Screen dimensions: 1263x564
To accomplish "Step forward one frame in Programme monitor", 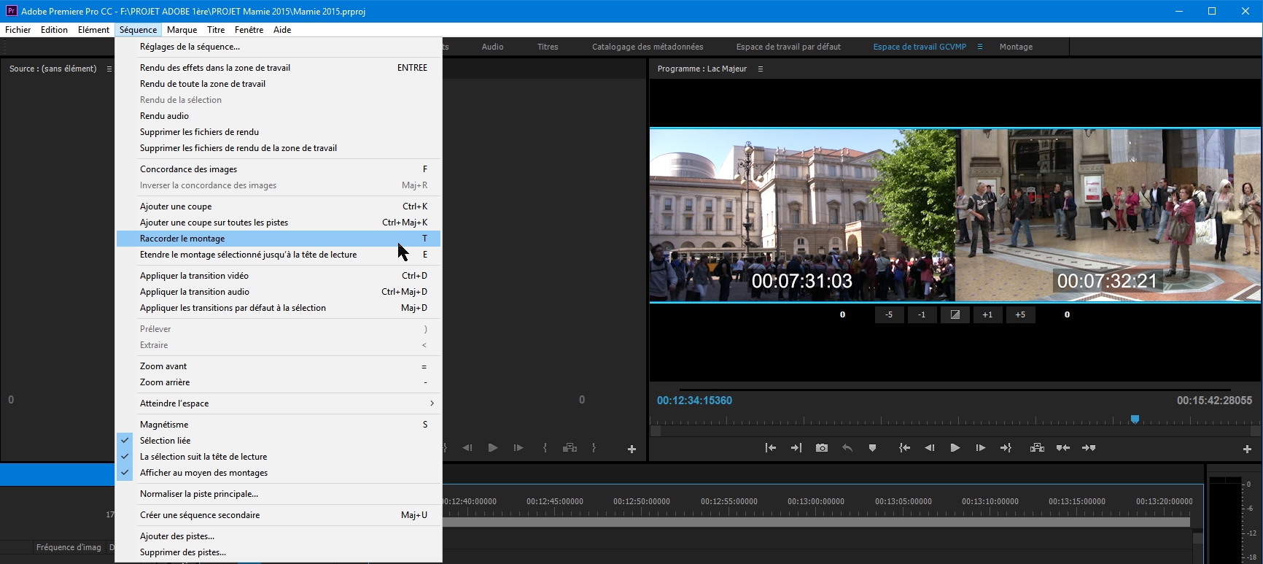I will 980,448.
